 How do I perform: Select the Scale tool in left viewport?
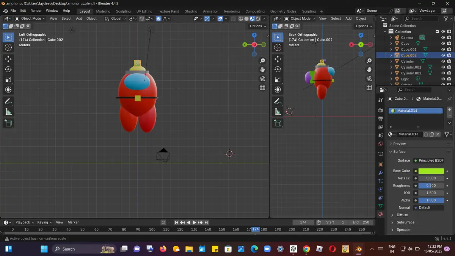[x=8, y=80]
